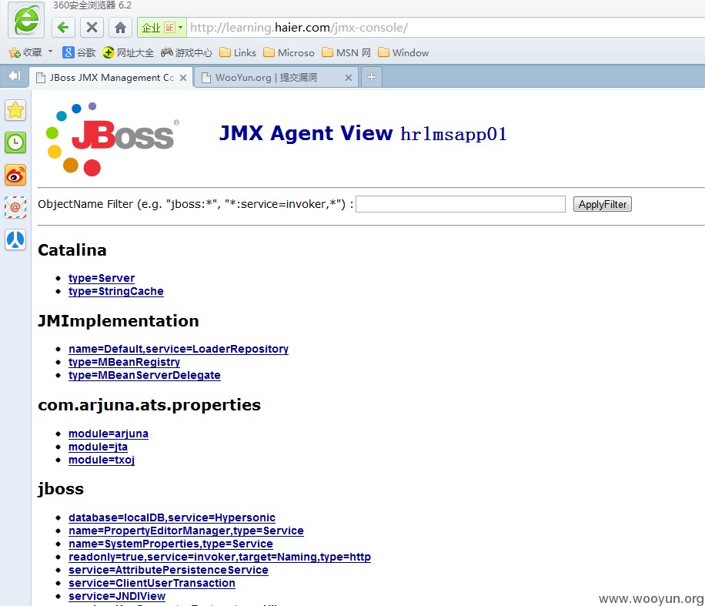The image size is (705, 606).
Task: Open the 网址大全 bookmark
Action: 128,52
